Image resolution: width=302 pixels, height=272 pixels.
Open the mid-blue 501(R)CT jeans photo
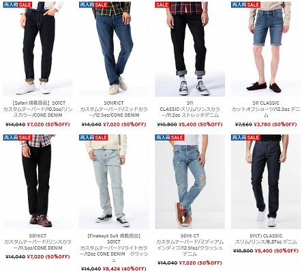tap(114, 49)
